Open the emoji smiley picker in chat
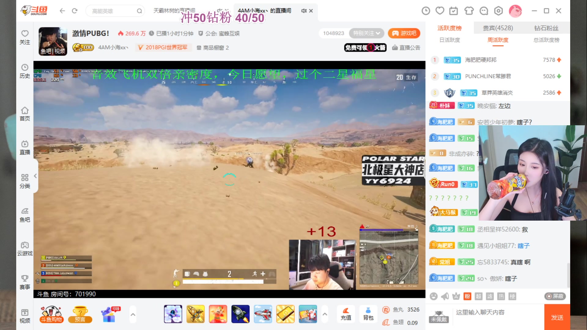 434,296
